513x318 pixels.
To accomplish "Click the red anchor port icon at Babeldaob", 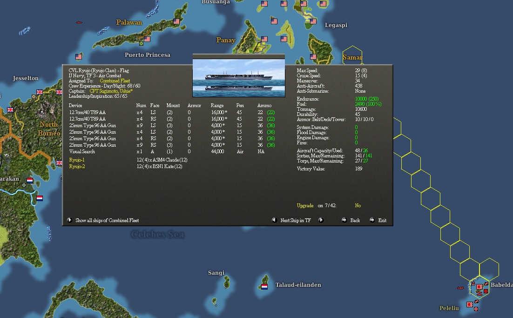I will coord(473,284).
